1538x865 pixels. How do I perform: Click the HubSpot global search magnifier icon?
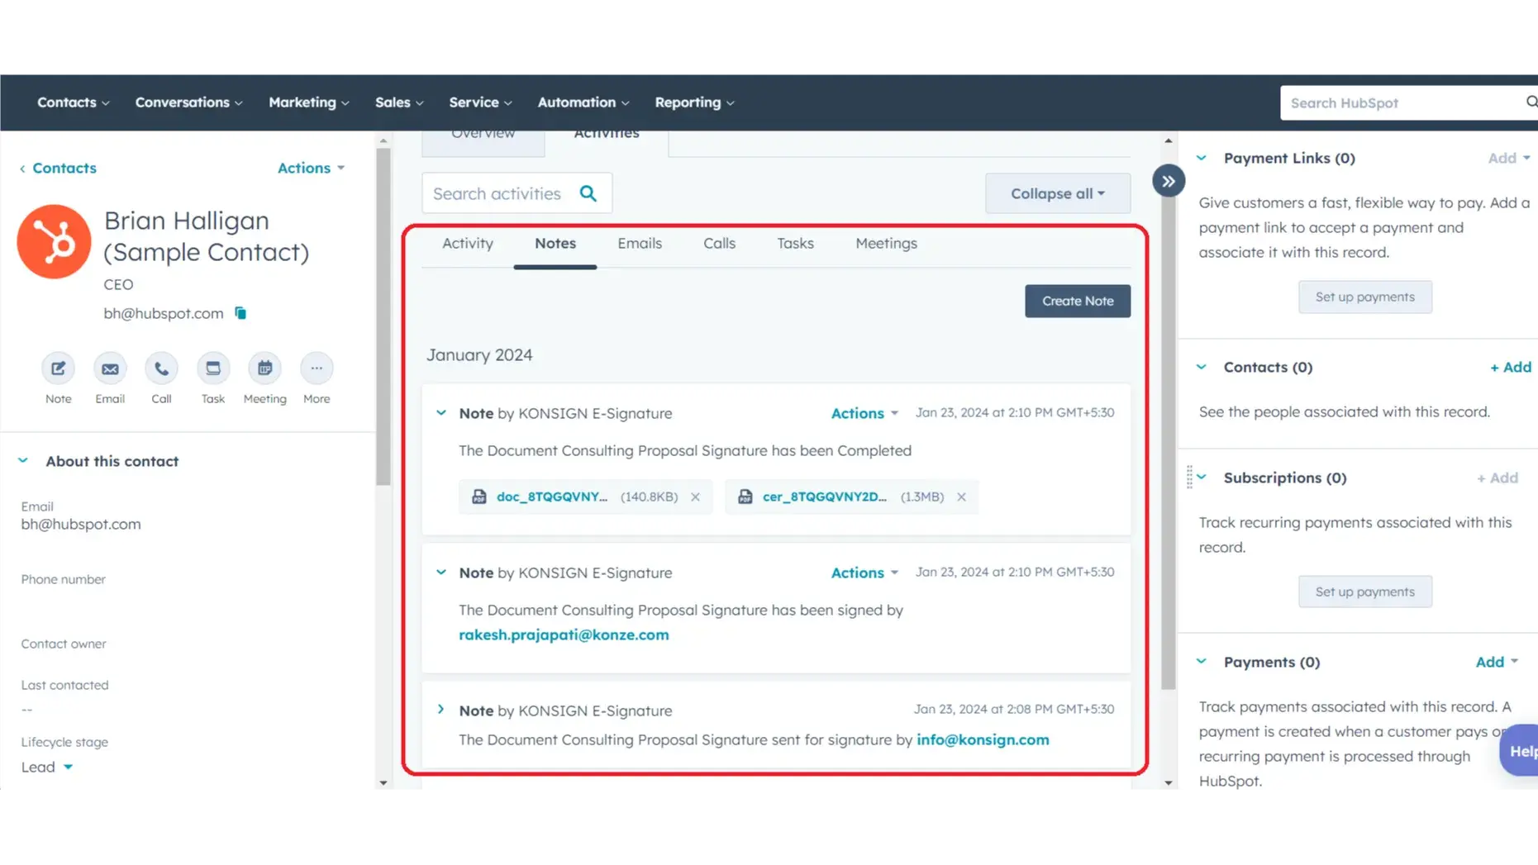click(1531, 102)
